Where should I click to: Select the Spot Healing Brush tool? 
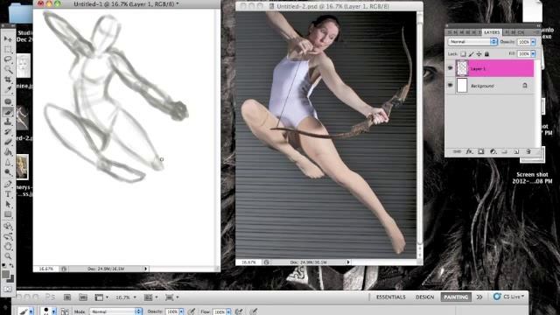pos(8,101)
